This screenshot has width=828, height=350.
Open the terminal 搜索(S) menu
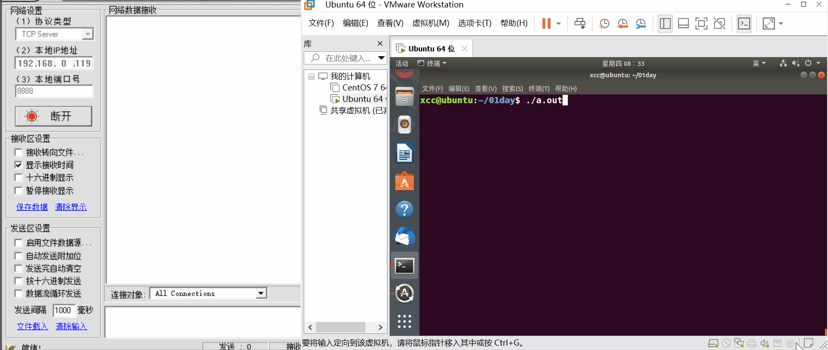[512, 89]
